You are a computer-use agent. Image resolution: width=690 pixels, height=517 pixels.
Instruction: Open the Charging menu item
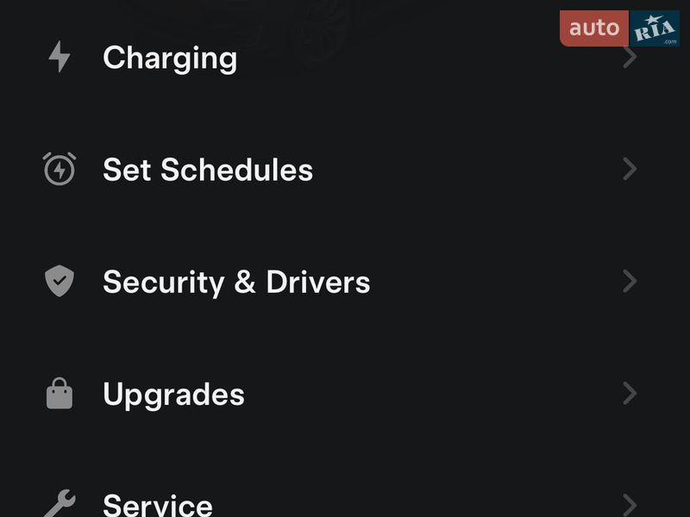(170, 58)
